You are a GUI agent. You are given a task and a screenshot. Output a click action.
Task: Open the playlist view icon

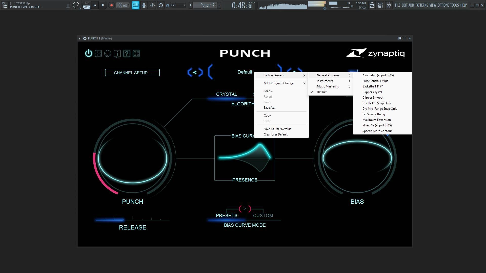(372, 5)
